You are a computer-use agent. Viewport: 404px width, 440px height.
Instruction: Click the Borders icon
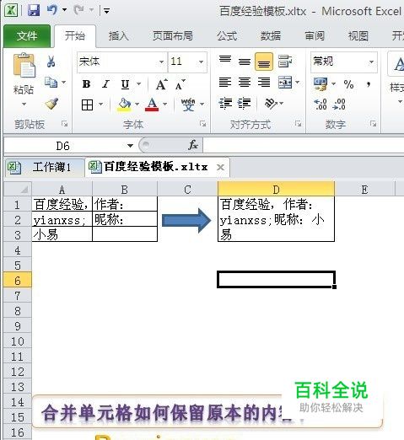(87, 105)
